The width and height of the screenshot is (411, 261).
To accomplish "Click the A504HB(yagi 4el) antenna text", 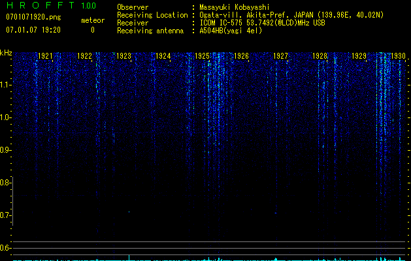I will [x=231, y=31].
